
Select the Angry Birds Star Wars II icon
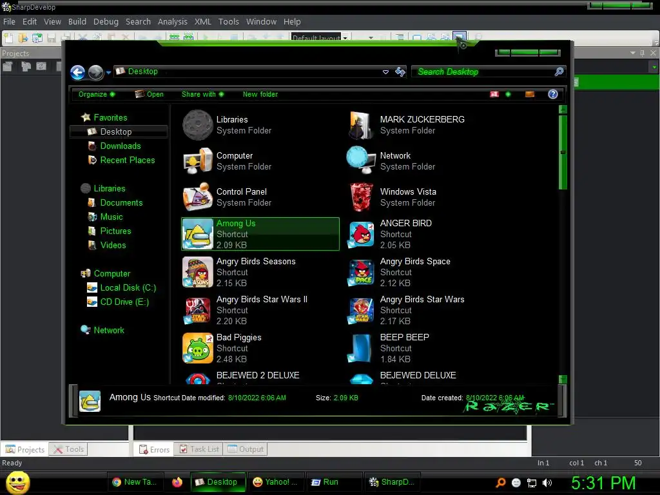(198, 311)
